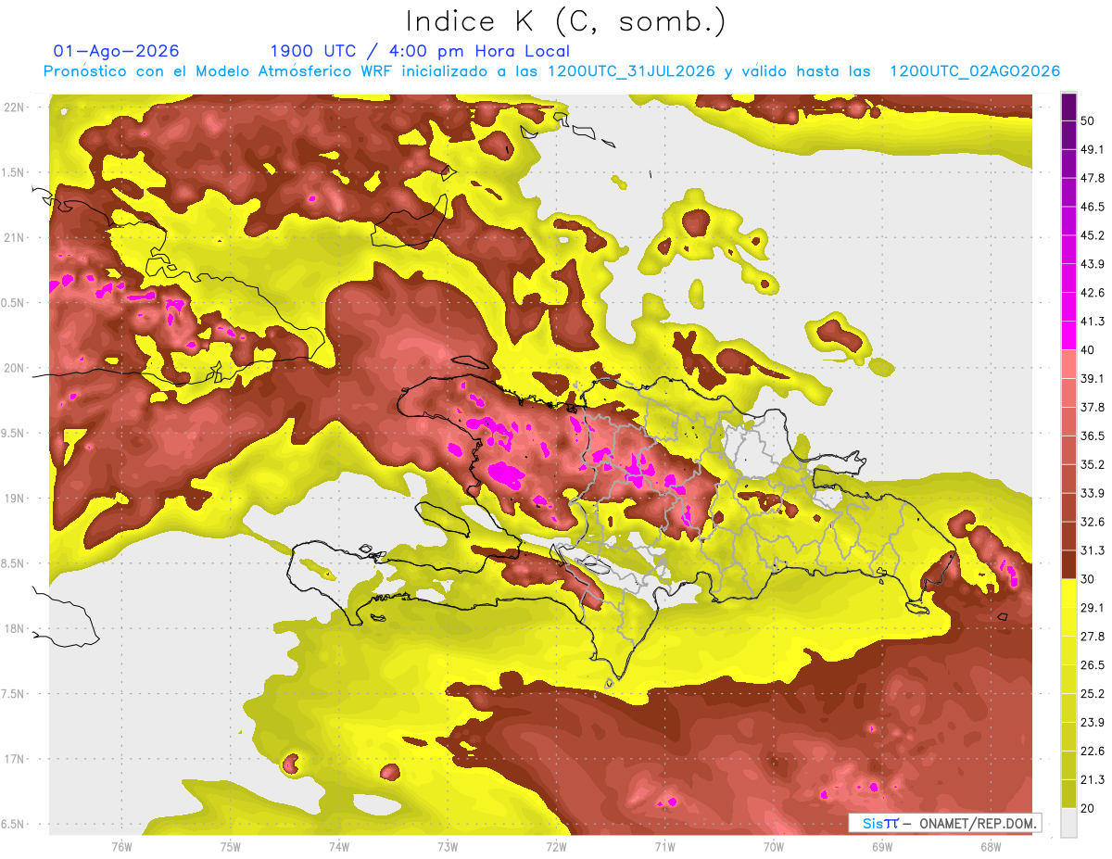Screen dimensions: 1112x859
Task: Click the colorbar value "20"
Action: 1089,809
